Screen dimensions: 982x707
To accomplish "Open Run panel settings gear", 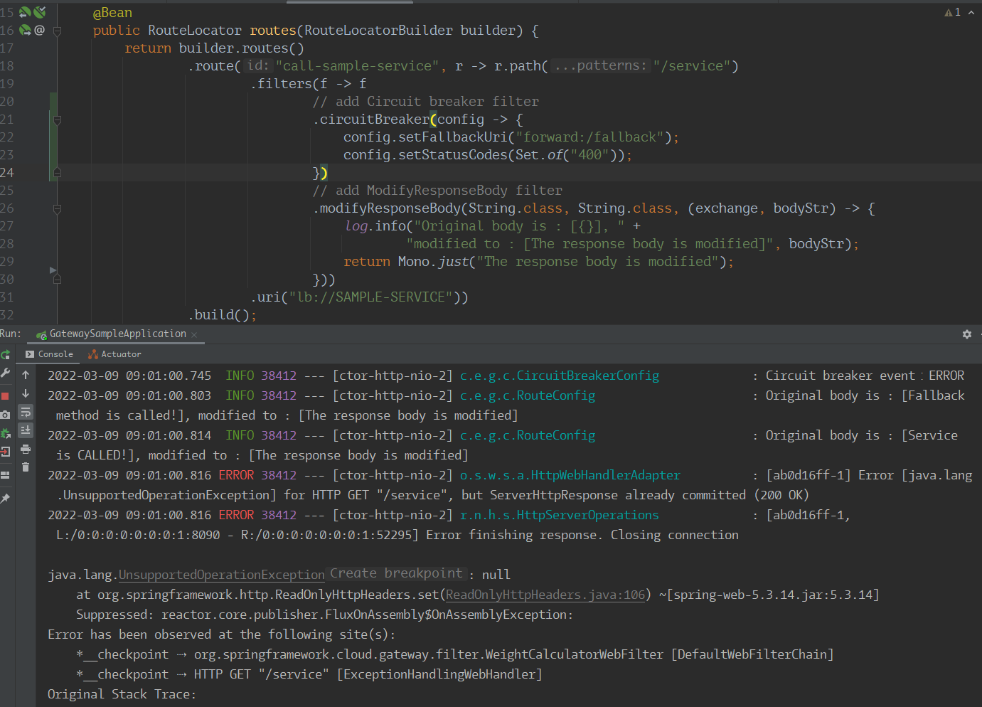I will (x=967, y=334).
